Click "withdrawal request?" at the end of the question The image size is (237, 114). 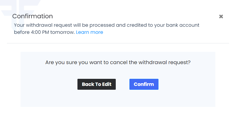tap(164, 62)
